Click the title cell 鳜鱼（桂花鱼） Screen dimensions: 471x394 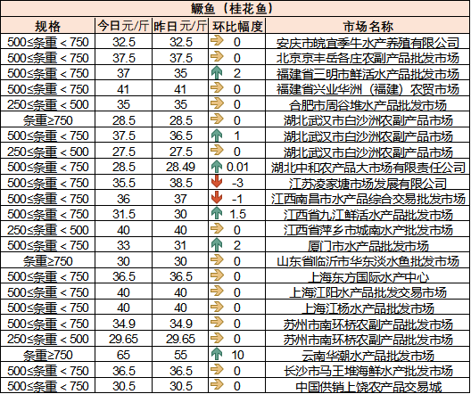[x=235, y=9]
